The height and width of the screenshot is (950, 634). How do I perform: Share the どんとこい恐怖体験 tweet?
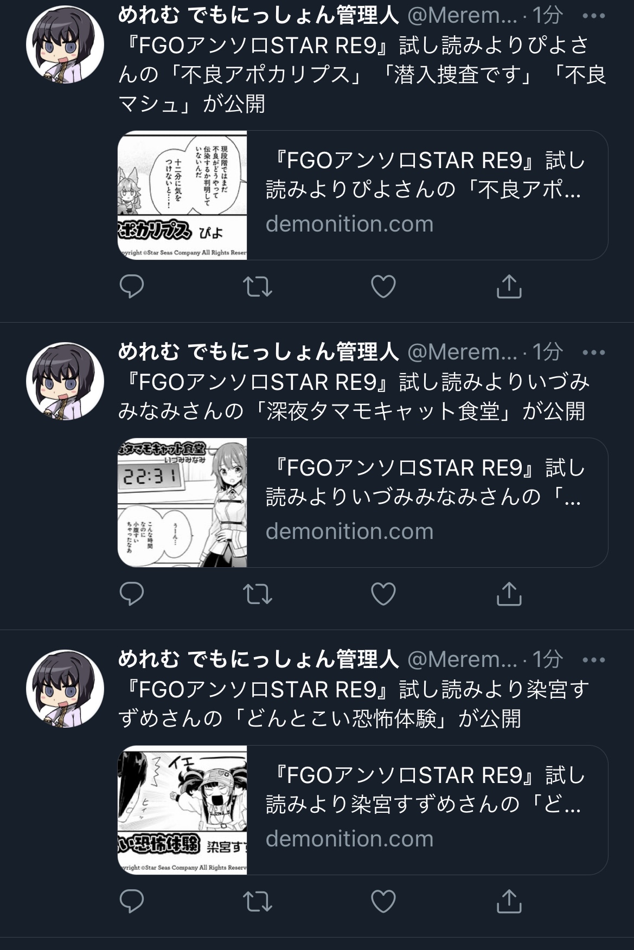click(x=509, y=901)
